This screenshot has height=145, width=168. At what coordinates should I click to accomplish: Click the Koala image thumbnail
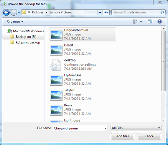(56, 110)
